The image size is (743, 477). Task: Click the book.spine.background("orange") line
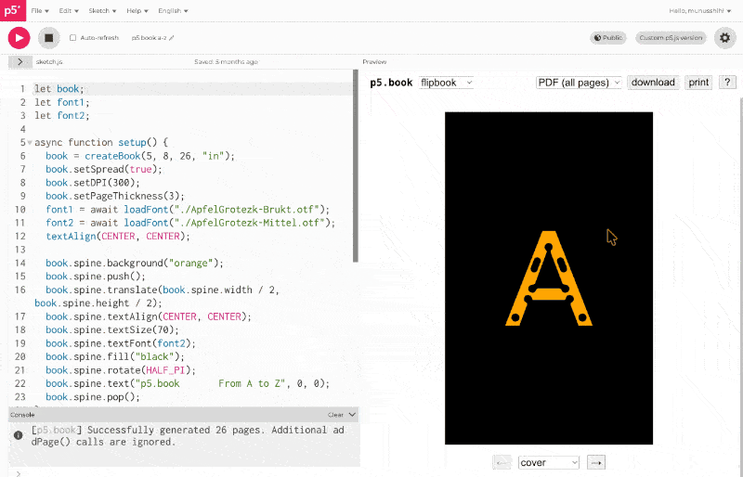point(134,263)
